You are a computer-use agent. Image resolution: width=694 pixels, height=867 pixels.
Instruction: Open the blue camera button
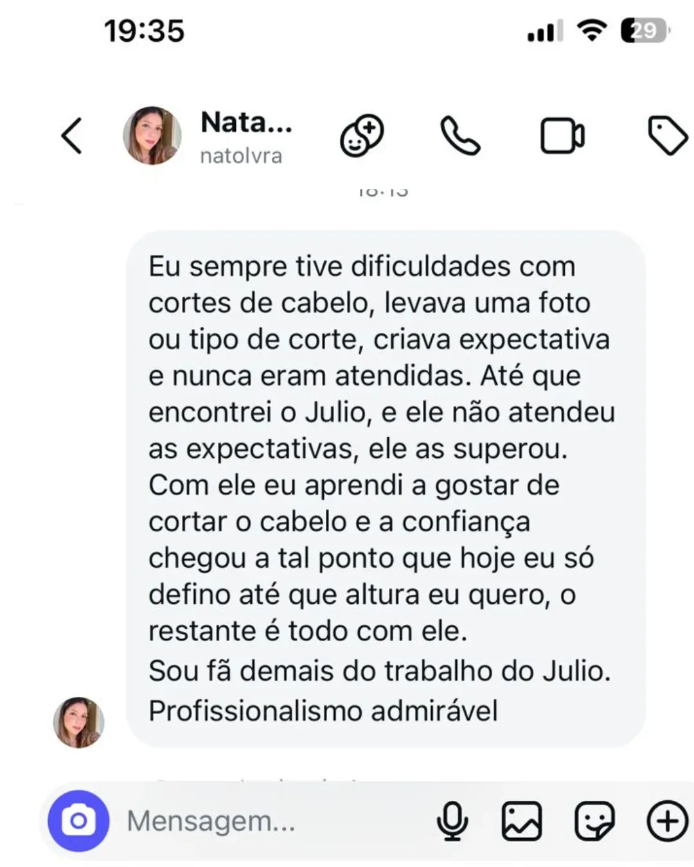pyautogui.click(x=78, y=821)
